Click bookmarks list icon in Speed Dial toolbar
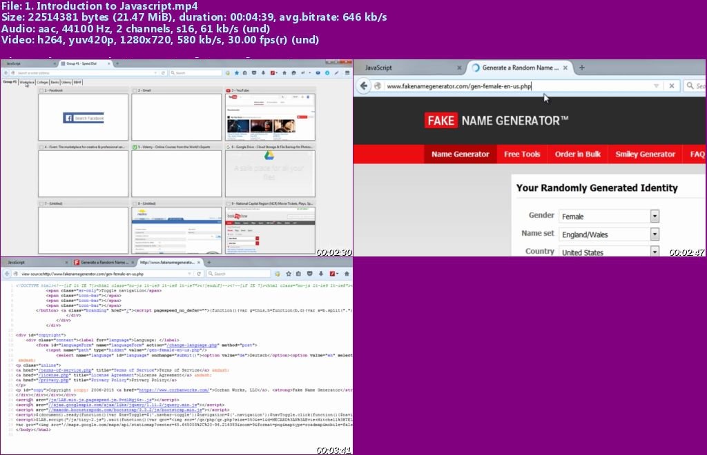This screenshot has width=707, height=455. pos(245,73)
